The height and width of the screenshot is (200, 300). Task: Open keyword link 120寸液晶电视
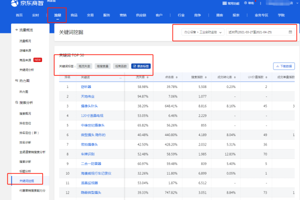(x=92, y=115)
